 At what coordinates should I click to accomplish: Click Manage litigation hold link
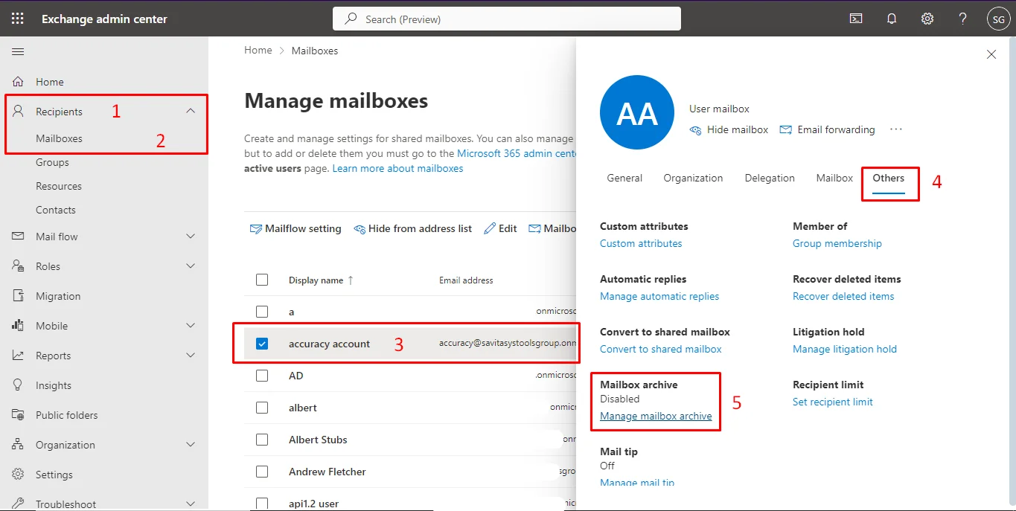845,350
